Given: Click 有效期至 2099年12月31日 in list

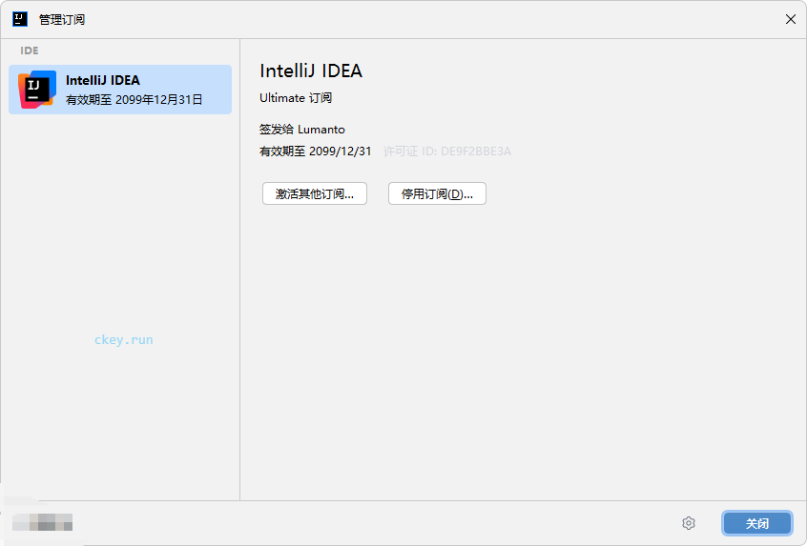Looking at the screenshot, I should pos(134,100).
